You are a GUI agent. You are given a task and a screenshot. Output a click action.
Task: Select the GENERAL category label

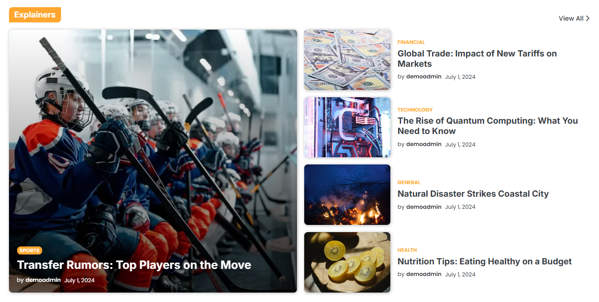[409, 182]
